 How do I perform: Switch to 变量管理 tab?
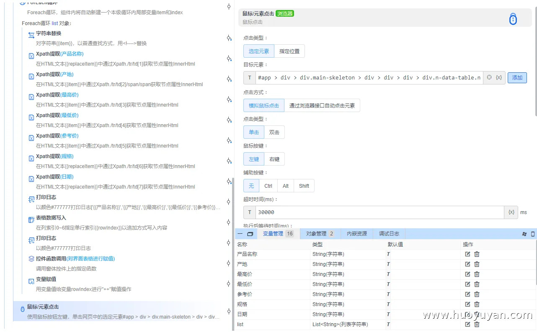279,234
